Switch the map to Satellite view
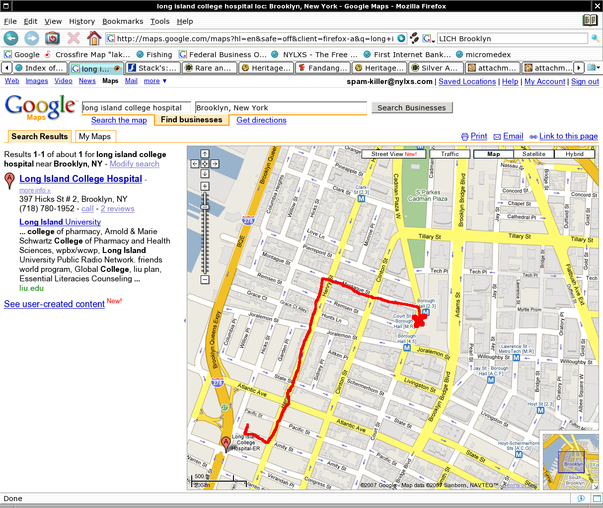The image size is (603, 508). tap(534, 154)
